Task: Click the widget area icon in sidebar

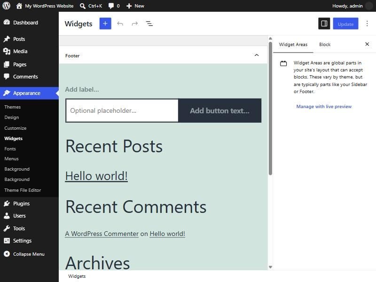Action: click(x=283, y=63)
